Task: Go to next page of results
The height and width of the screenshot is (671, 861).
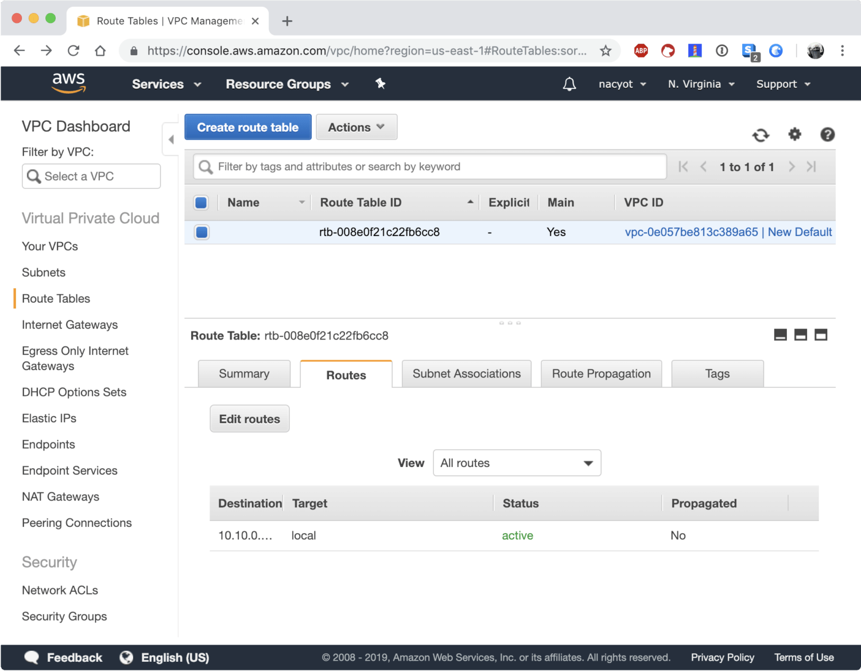Action: pyautogui.click(x=792, y=167)
